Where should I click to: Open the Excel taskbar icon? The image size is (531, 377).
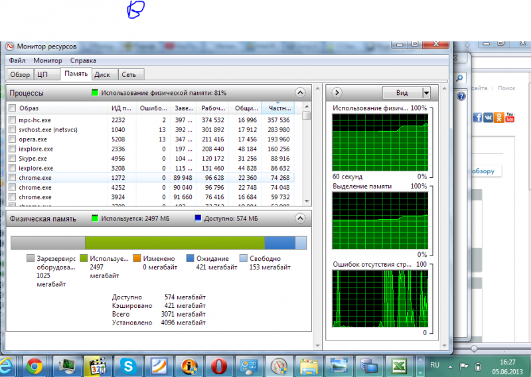pos(400,366)
